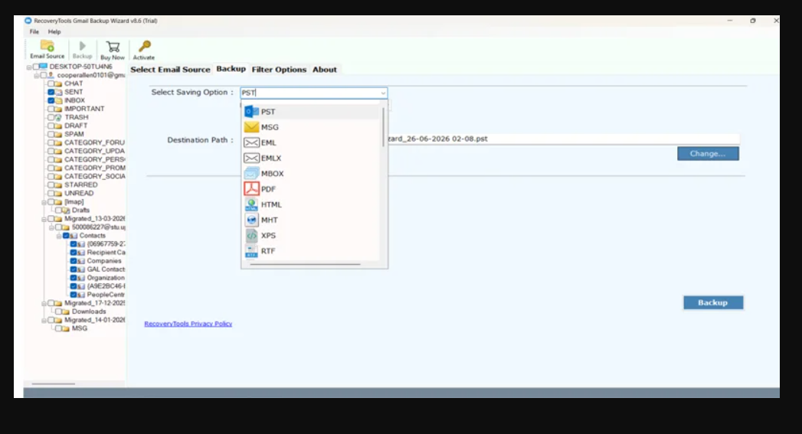This screenshot has height=434, width=802.
Task: Click the Backup play icon in the toolbar
Action: click(83, 46)
